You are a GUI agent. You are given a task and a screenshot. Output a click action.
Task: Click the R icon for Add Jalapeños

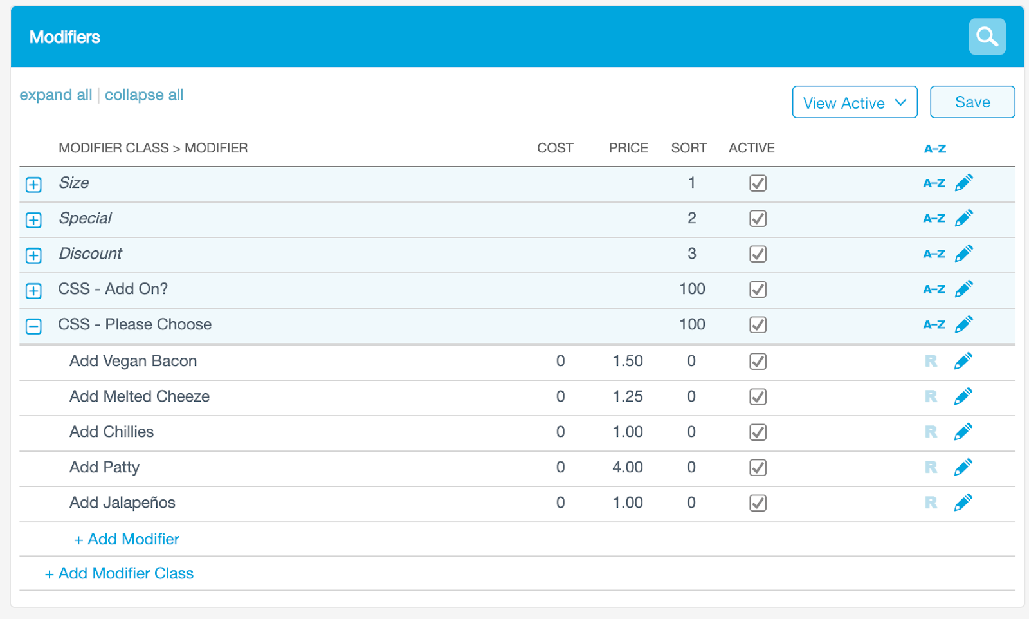pos(931,503)
